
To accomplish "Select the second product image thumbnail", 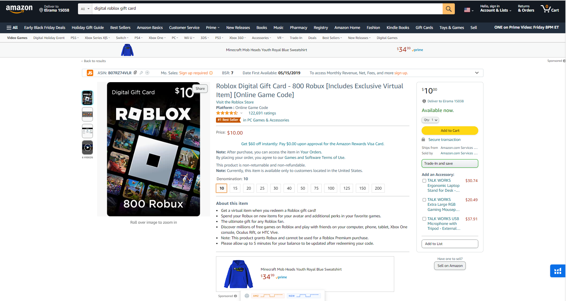I will click(87, 114).
